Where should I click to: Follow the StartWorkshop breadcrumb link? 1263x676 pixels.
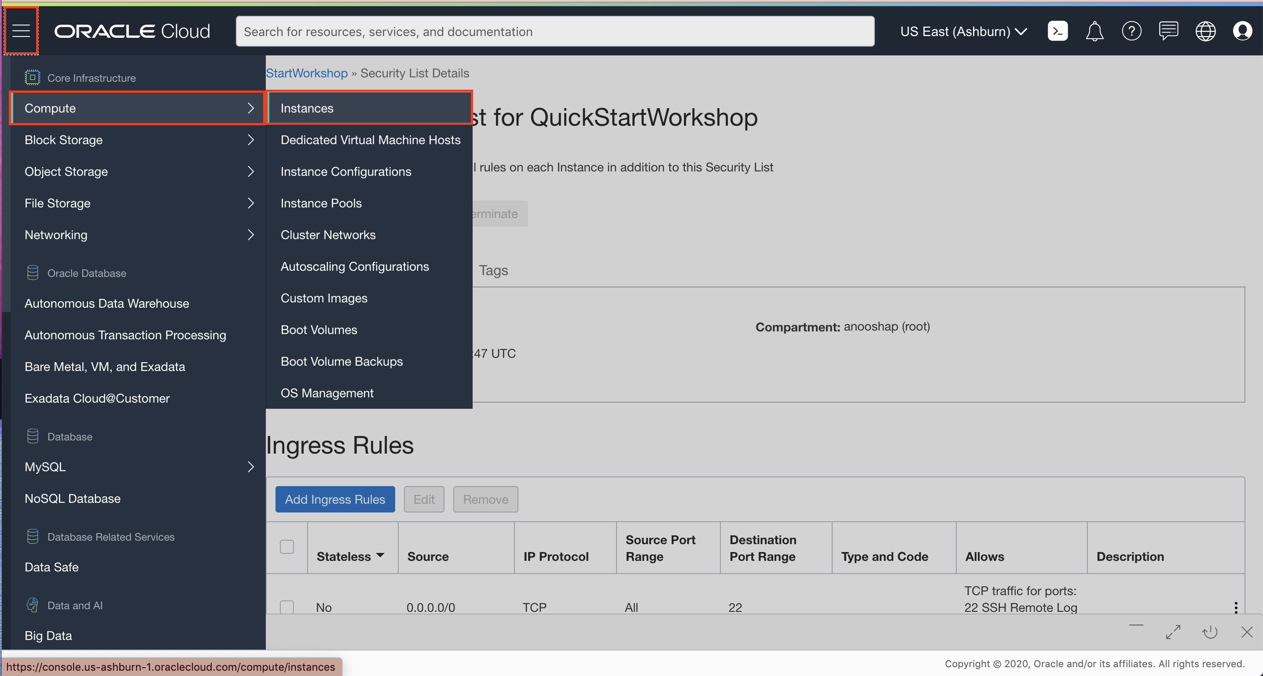click(306, 73)
